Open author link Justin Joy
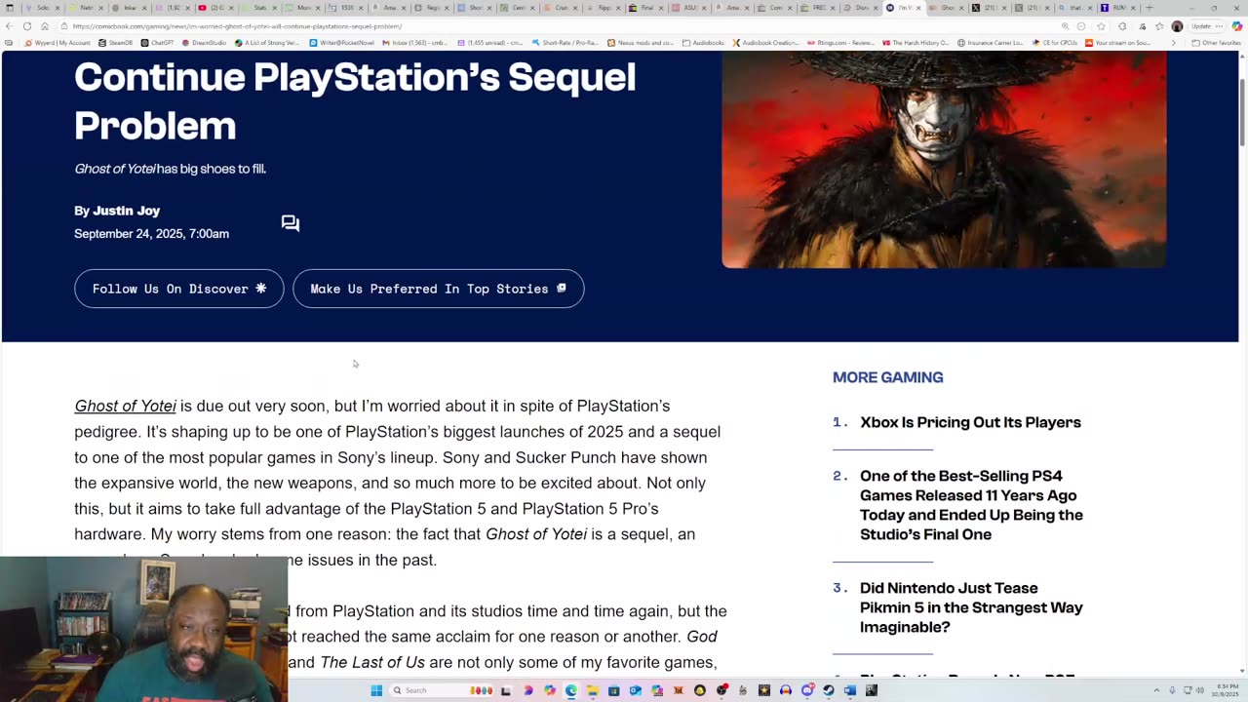 click(127, 211)
